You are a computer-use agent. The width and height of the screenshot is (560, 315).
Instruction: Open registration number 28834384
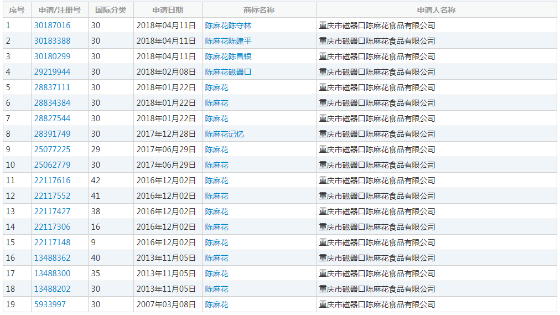point(52,103)
